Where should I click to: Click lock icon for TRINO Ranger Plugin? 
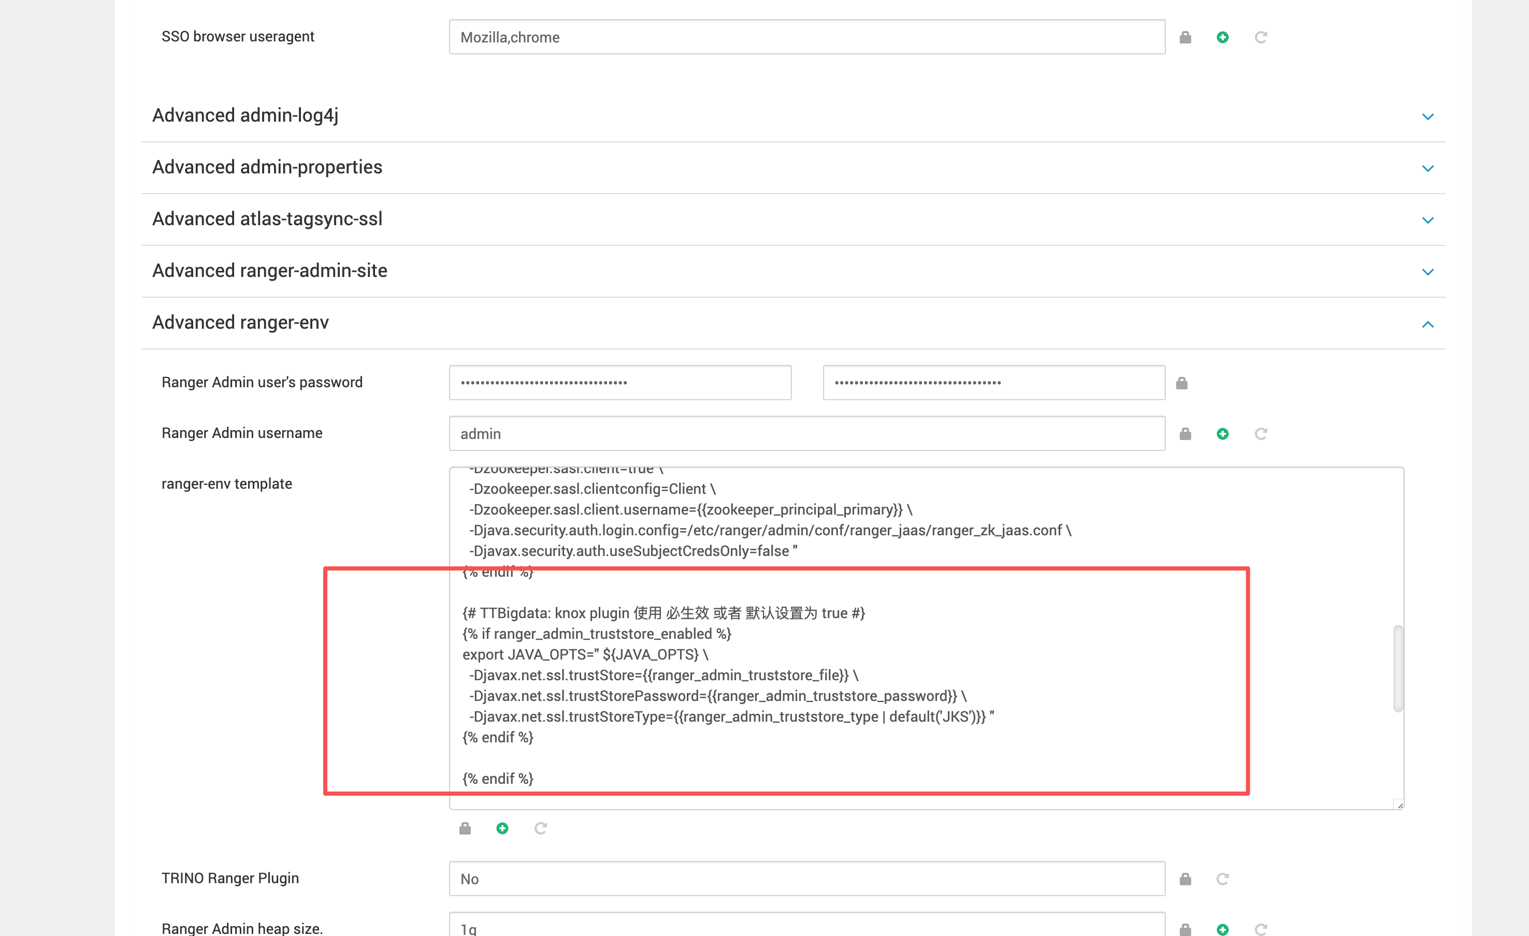click(x=1185, y=879)
